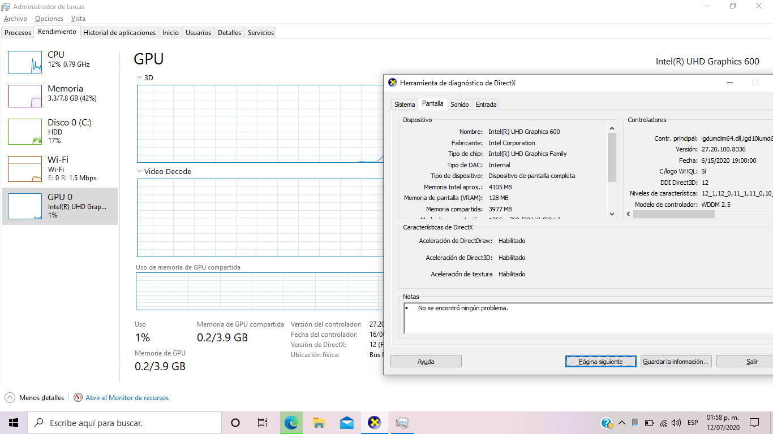Open Mail app from taskbar
The image size is (773, 434).
click(x=347, y=423)
